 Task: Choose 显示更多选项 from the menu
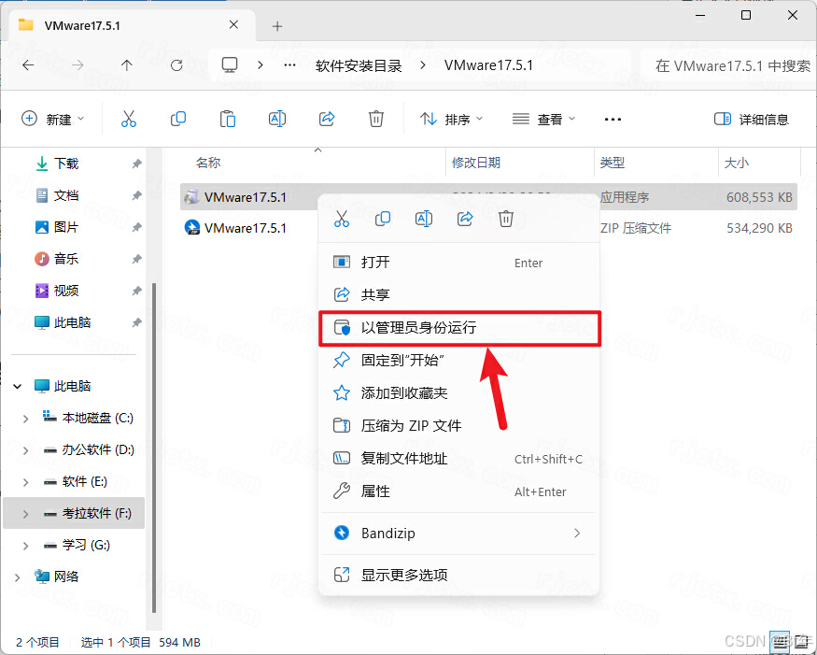click(458, 575)
